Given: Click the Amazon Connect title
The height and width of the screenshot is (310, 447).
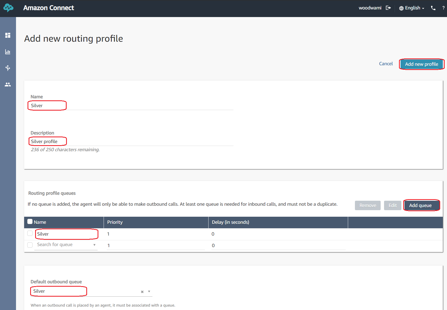Looking at the screenshot, I should [x=49, y=8].
